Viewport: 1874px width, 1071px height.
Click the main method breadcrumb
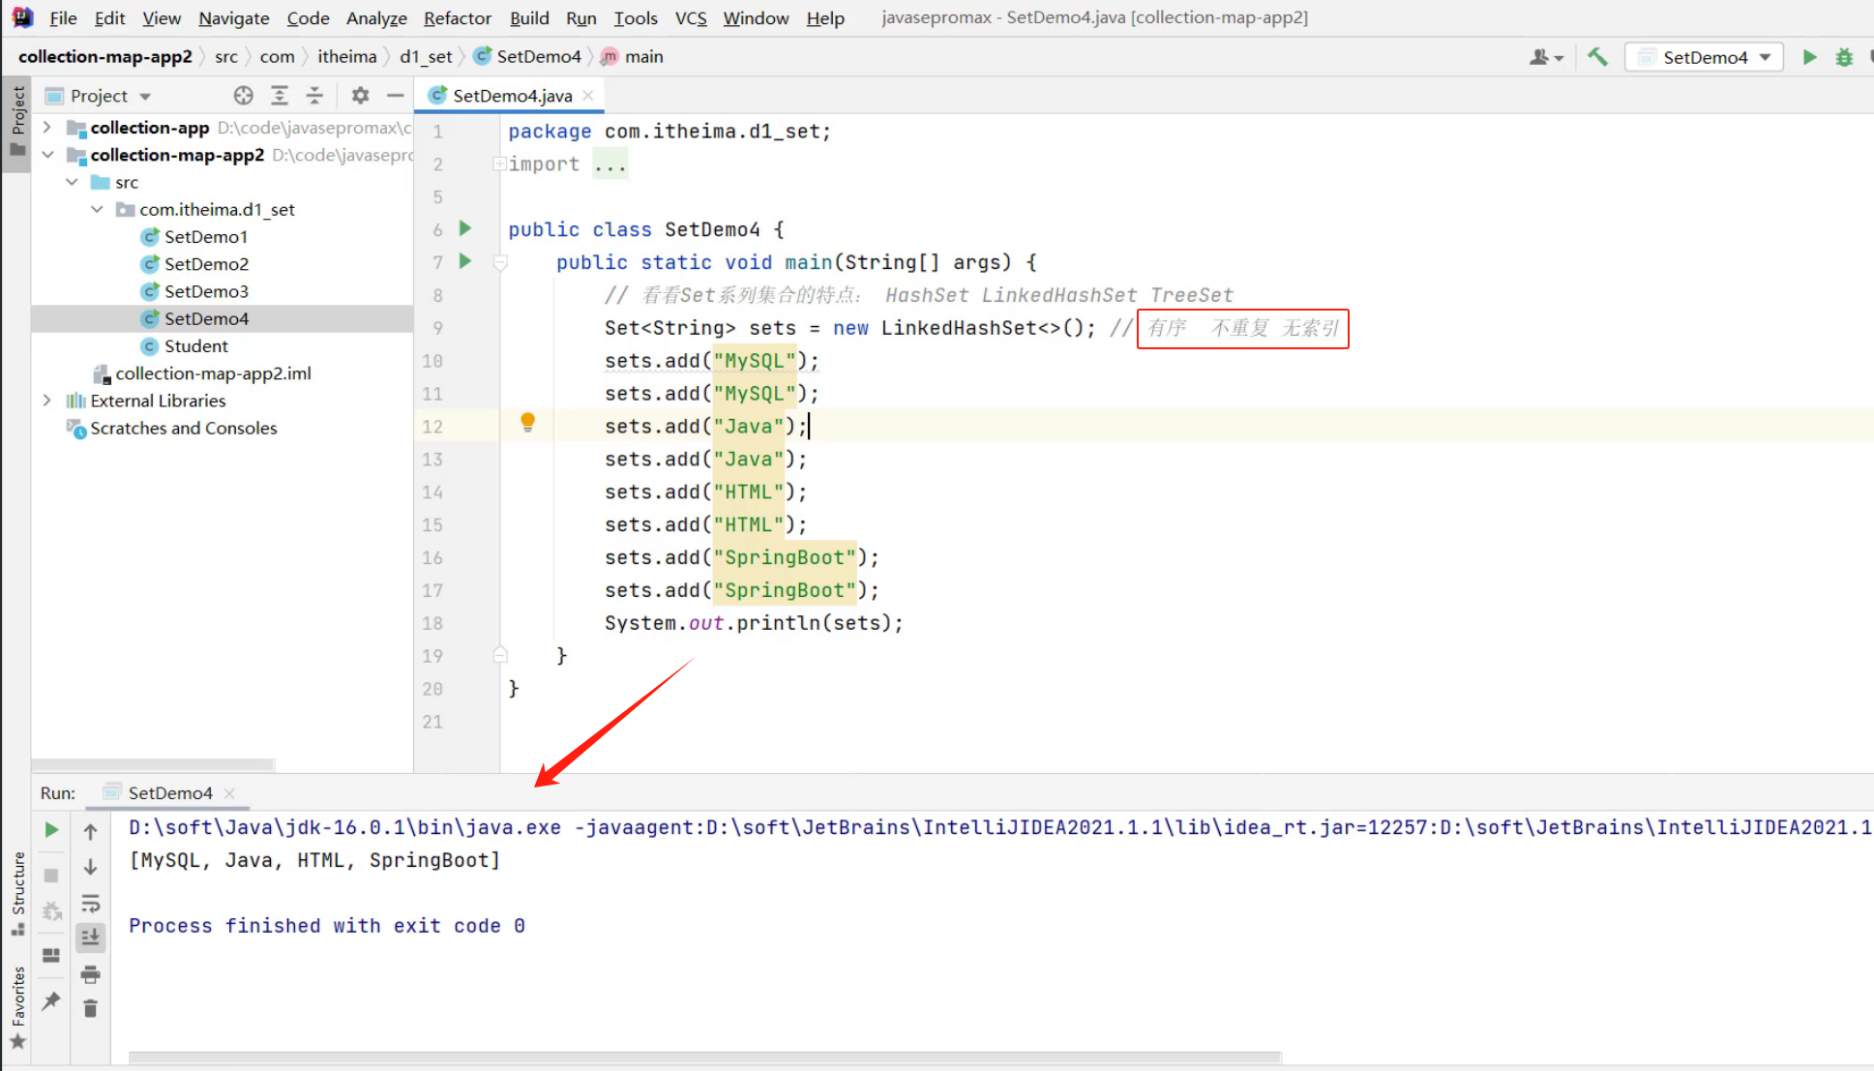(642, 56)
